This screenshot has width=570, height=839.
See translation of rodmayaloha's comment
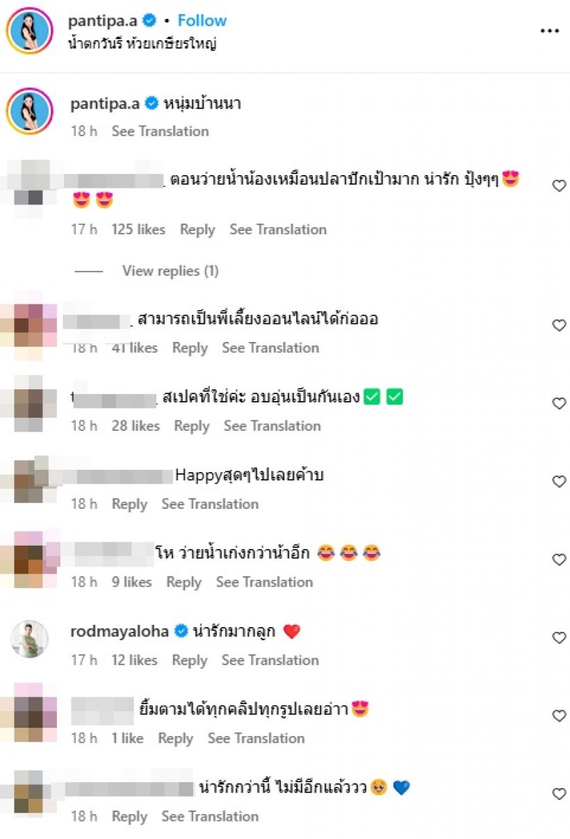coord(270,660)
